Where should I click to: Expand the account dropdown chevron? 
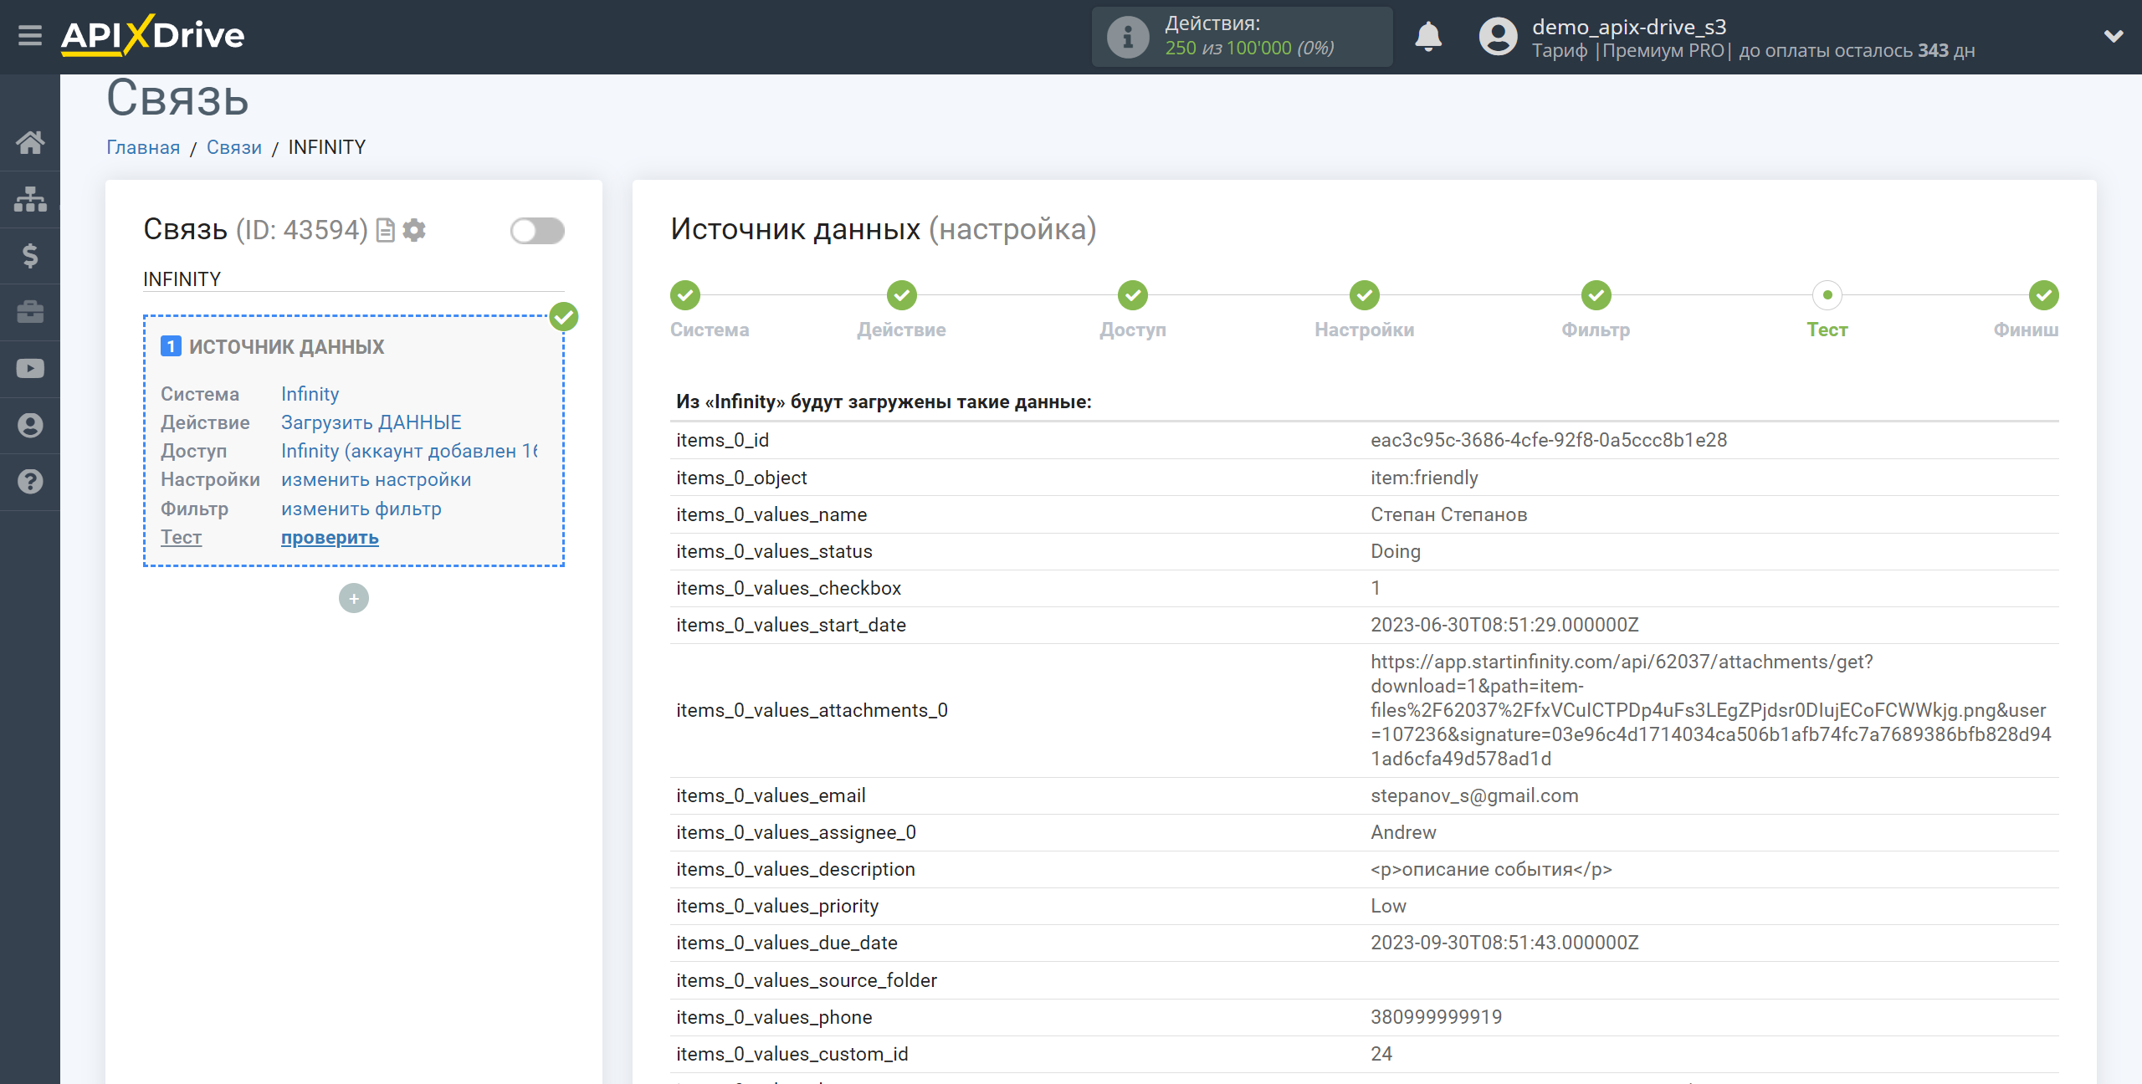pos(2114,36)
